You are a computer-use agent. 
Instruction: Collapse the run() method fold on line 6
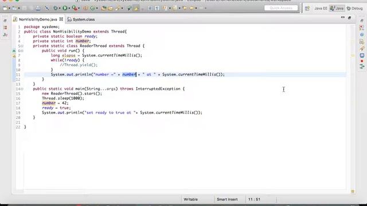(22, 51)
